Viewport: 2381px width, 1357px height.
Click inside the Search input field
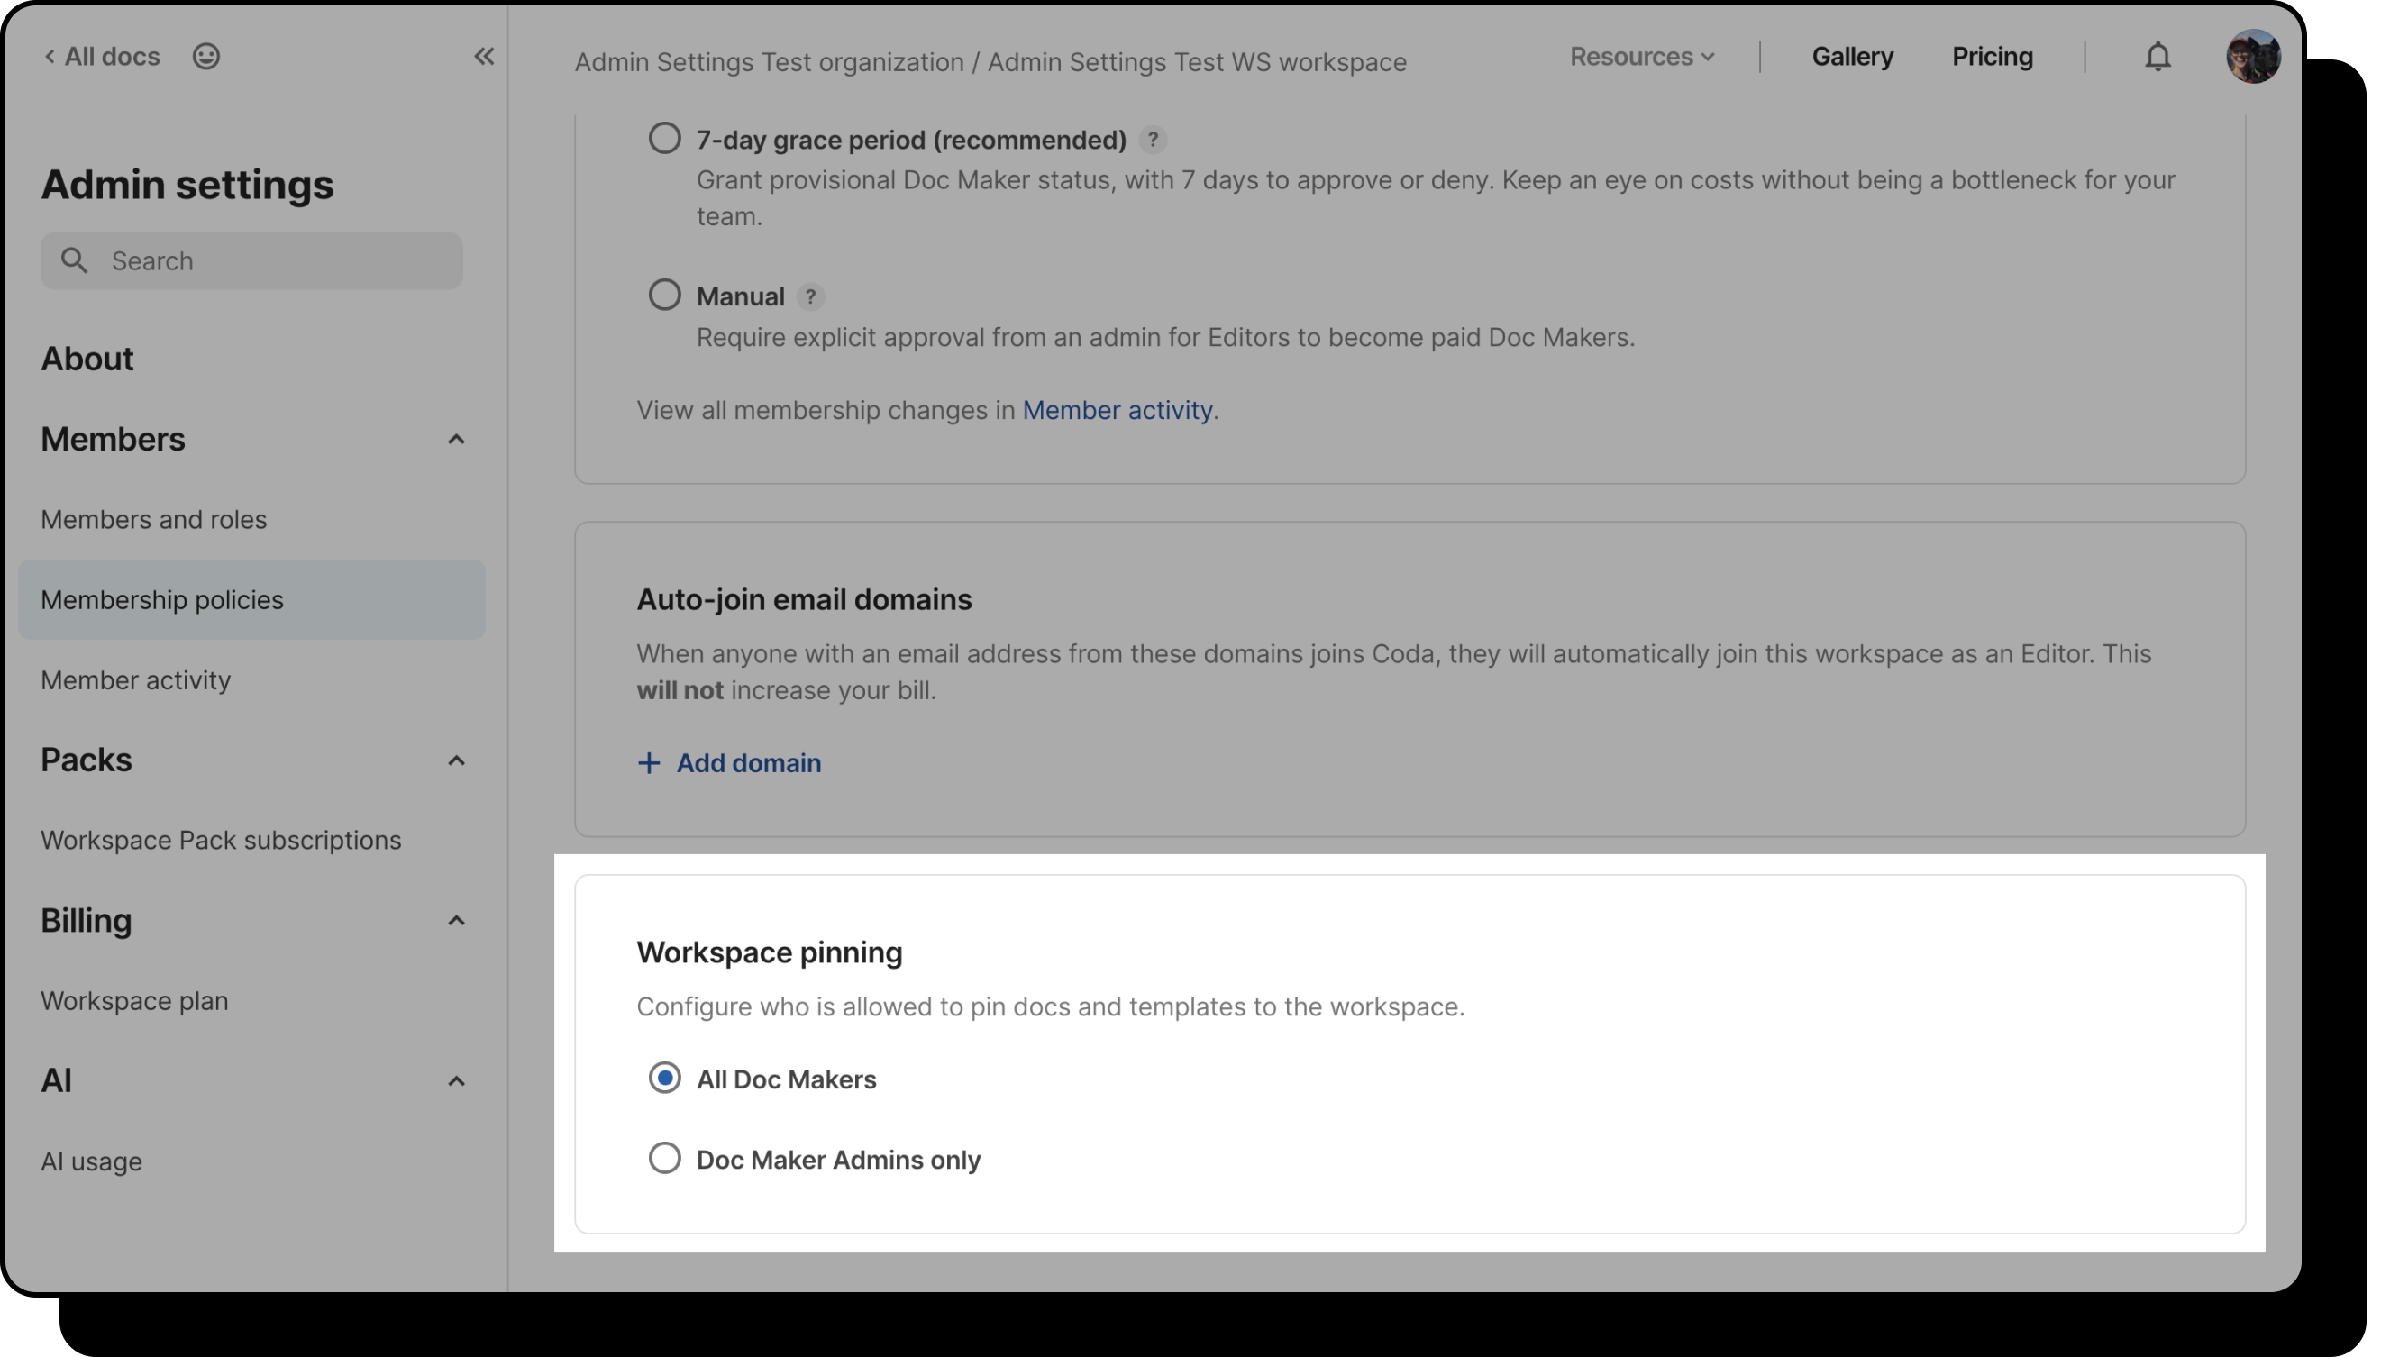pos(279,261)
